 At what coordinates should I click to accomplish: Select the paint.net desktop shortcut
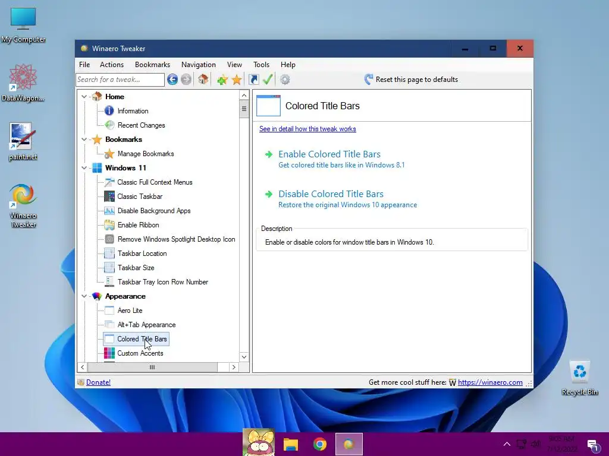point(23,141)
